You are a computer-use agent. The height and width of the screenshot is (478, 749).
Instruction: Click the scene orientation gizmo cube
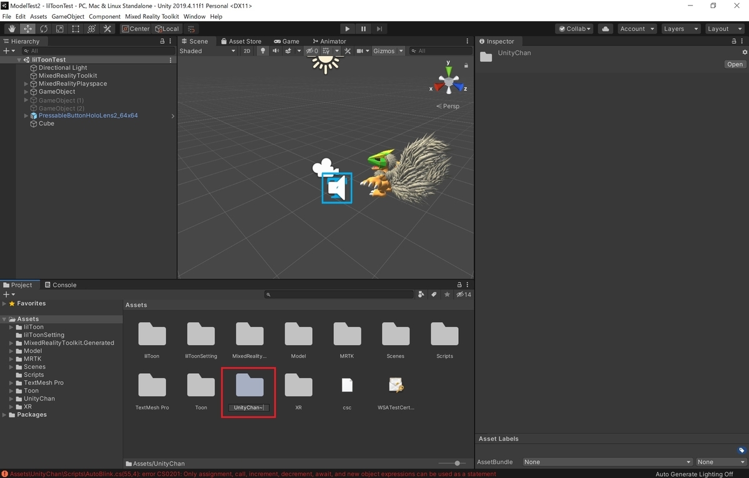tap(448, 82)
